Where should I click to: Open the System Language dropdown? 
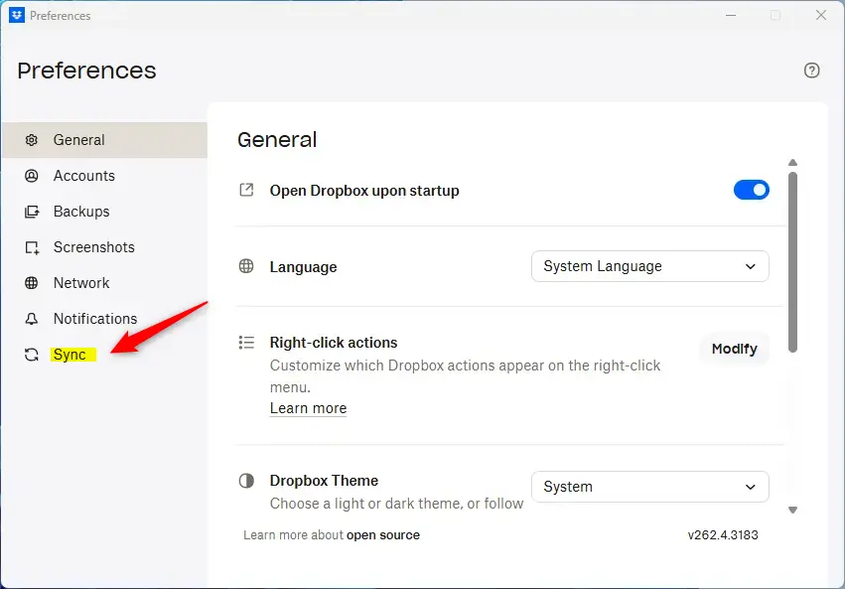tap(650, 266)
